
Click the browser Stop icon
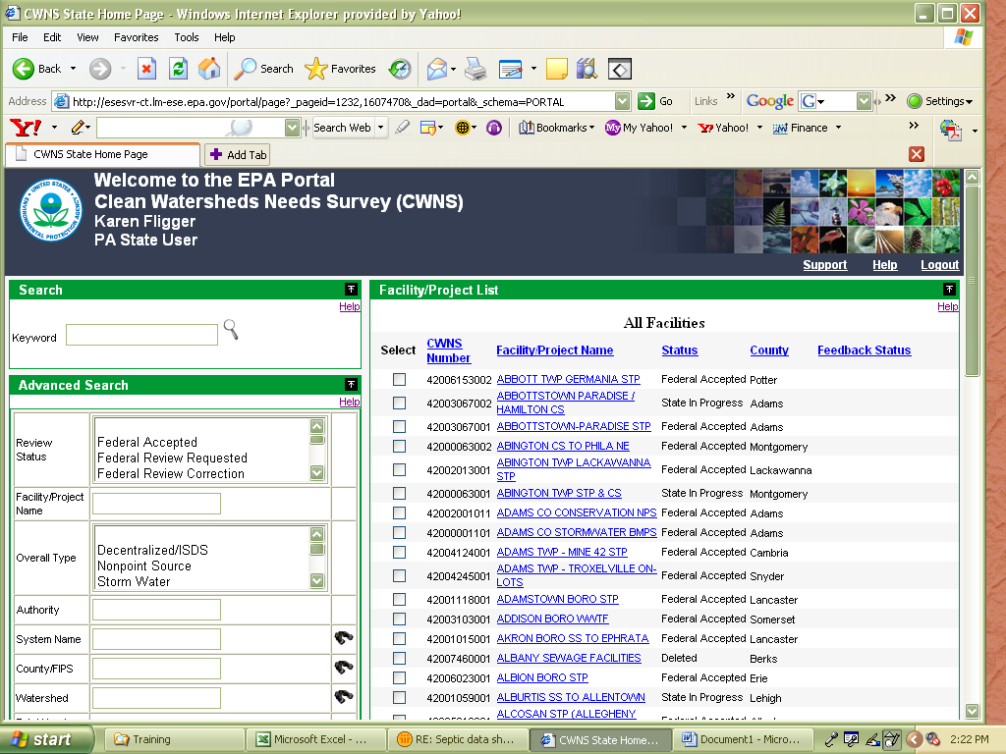146,69
